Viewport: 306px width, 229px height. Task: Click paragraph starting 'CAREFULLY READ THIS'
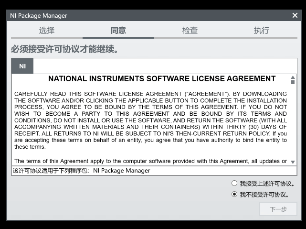pos(150,120)
